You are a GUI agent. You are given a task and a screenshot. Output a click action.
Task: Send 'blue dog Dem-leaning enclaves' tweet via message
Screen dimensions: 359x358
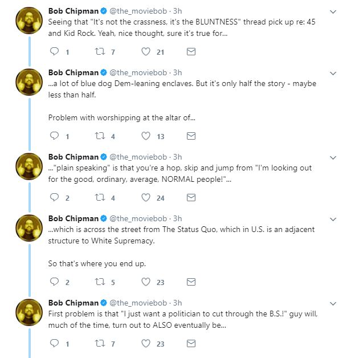pyautogui.click(x=191, y=136)
